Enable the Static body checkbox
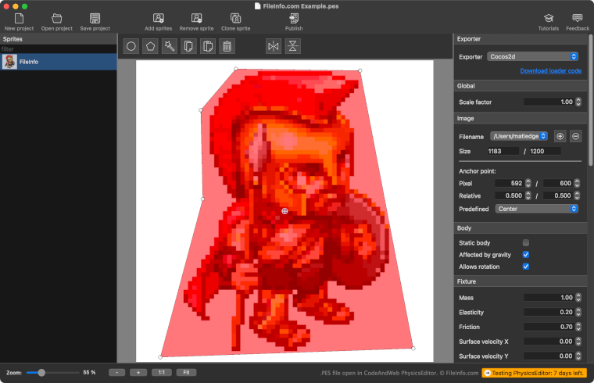The image size is (594, 383). pyautogui.click(x=526, y=243)
